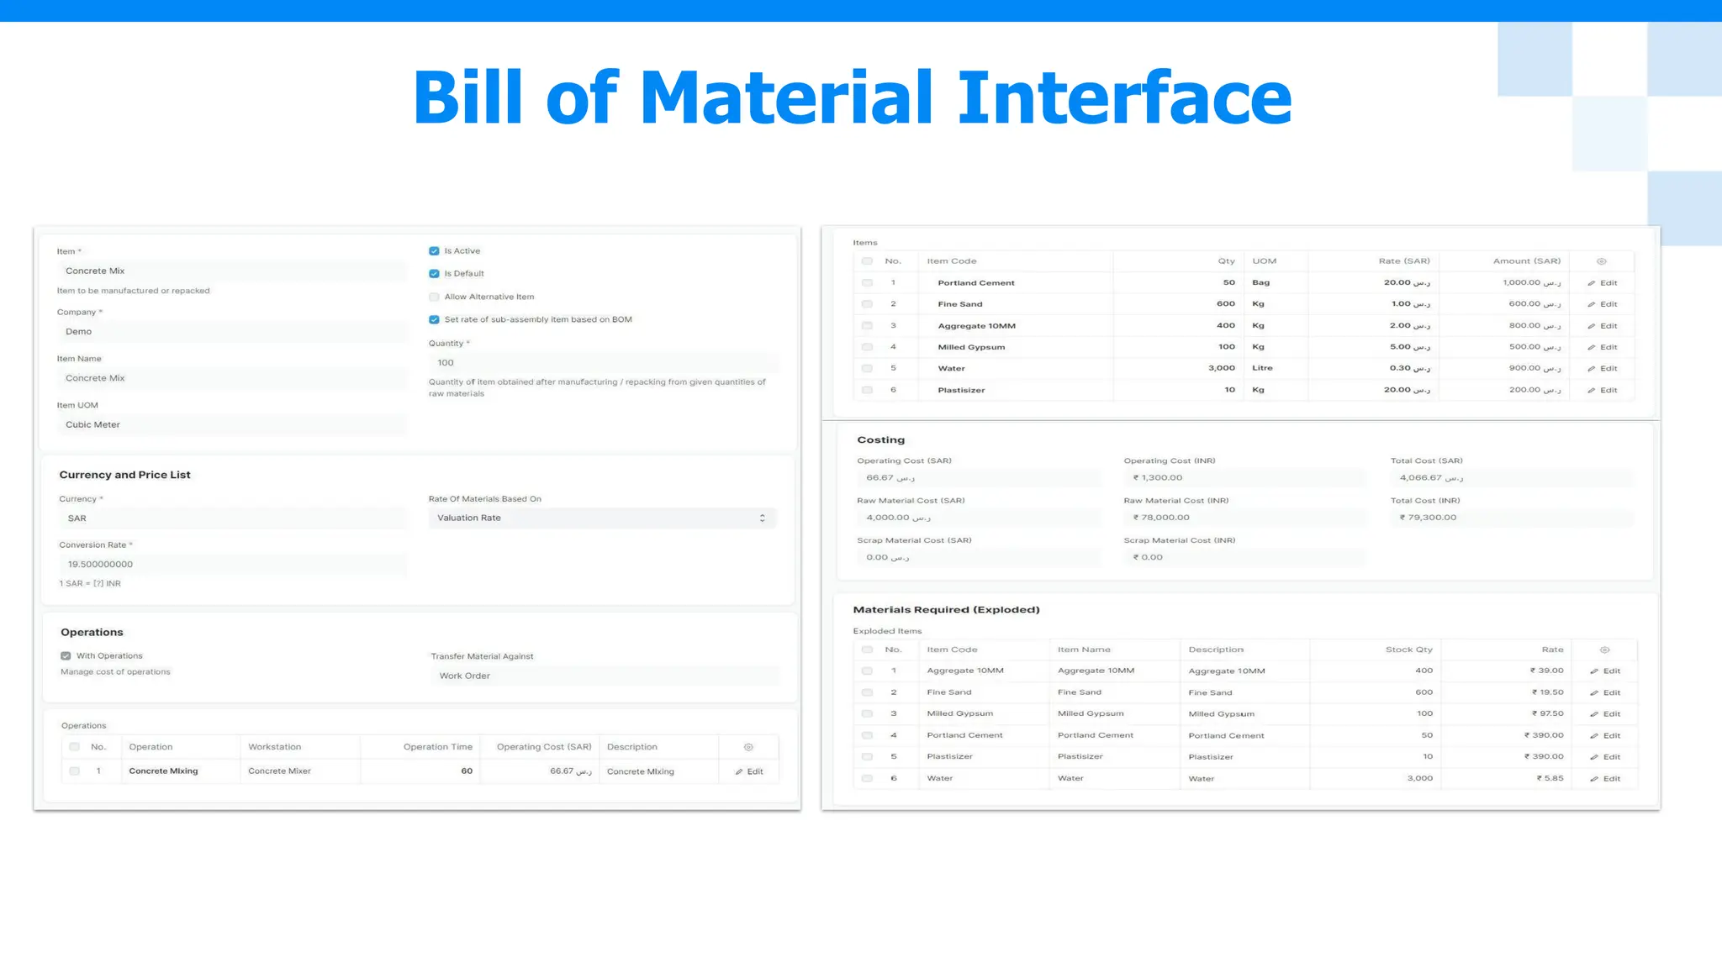This screenshot has height=968, width=1722.
Task: Edit exploded Plastisizer row
Action: tap(1604, 757)
